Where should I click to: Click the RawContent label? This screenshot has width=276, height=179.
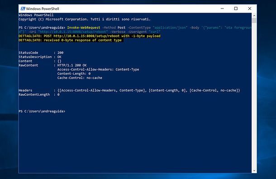[29, 65]
